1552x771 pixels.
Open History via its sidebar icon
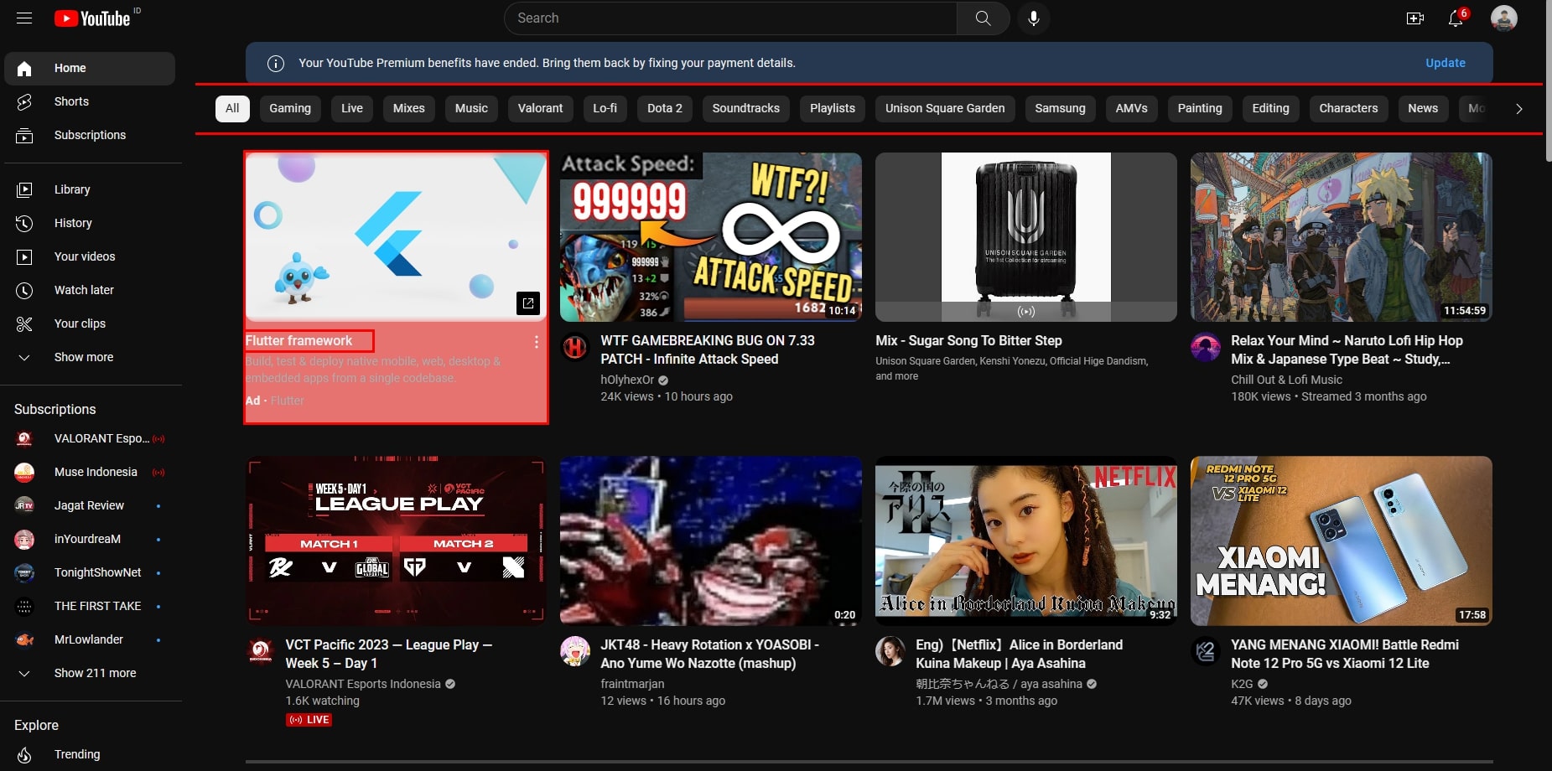click(25, 223)
